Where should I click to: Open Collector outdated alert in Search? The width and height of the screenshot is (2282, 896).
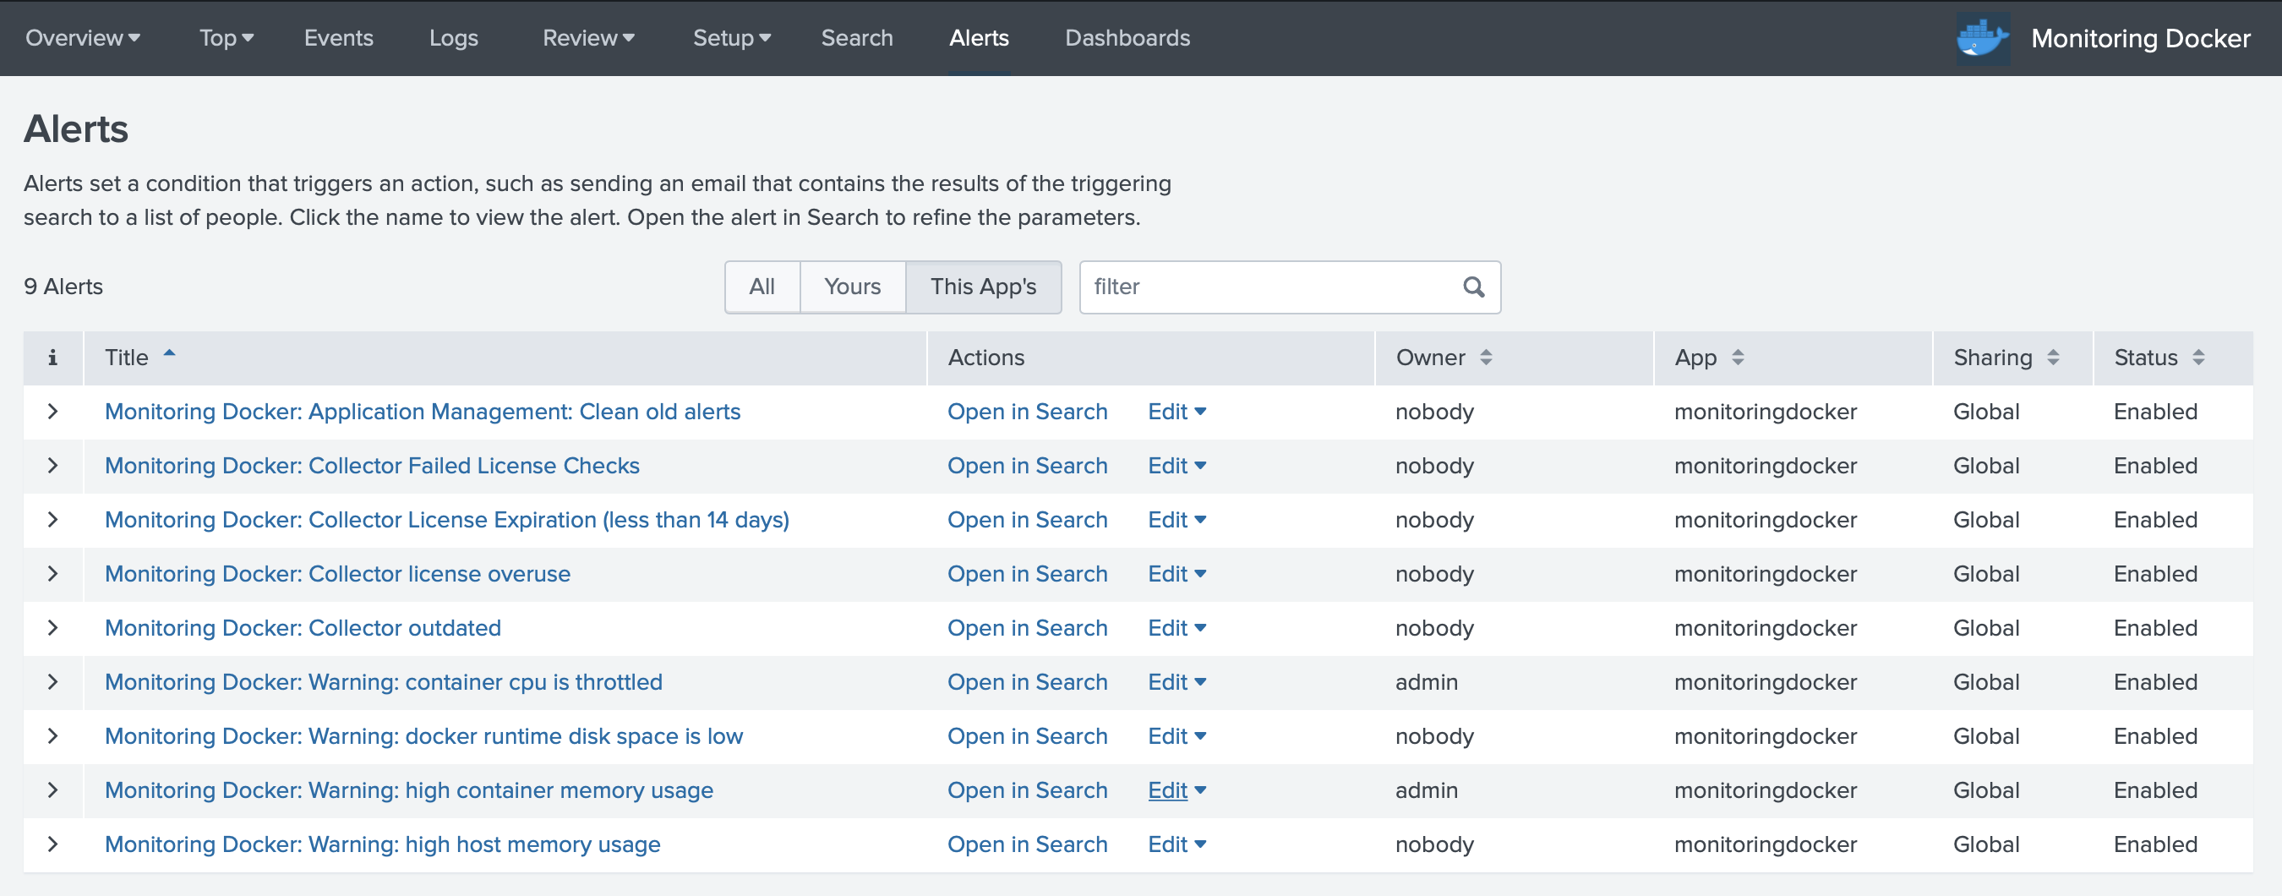point(1027,627)
